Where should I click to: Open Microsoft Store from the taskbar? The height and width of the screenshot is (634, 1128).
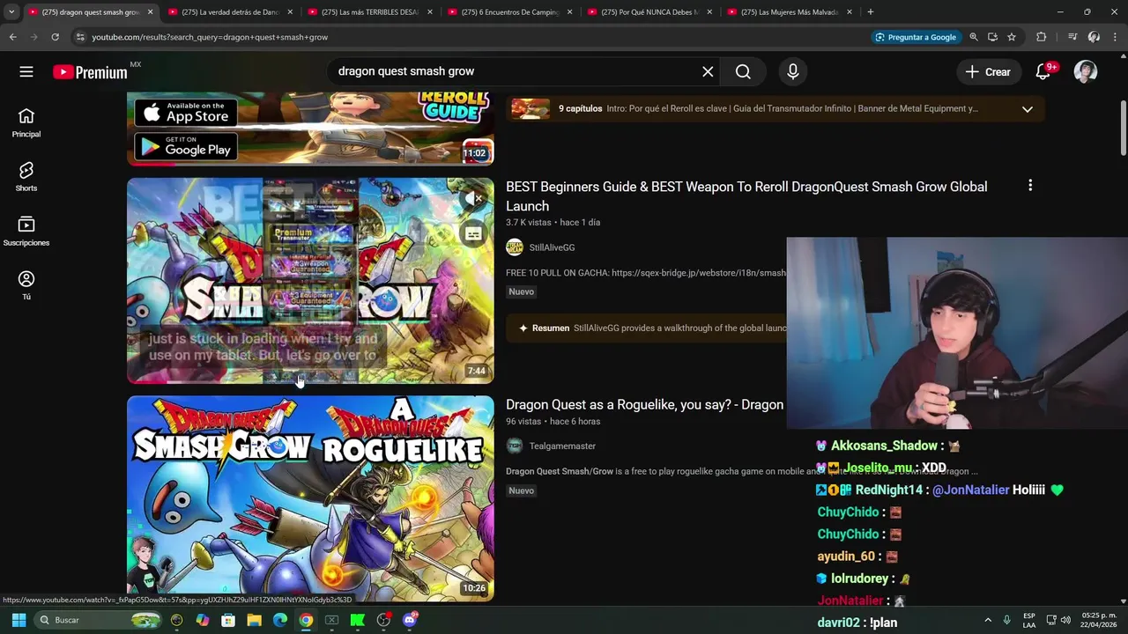pyautogui.click(x=228, y=620)
